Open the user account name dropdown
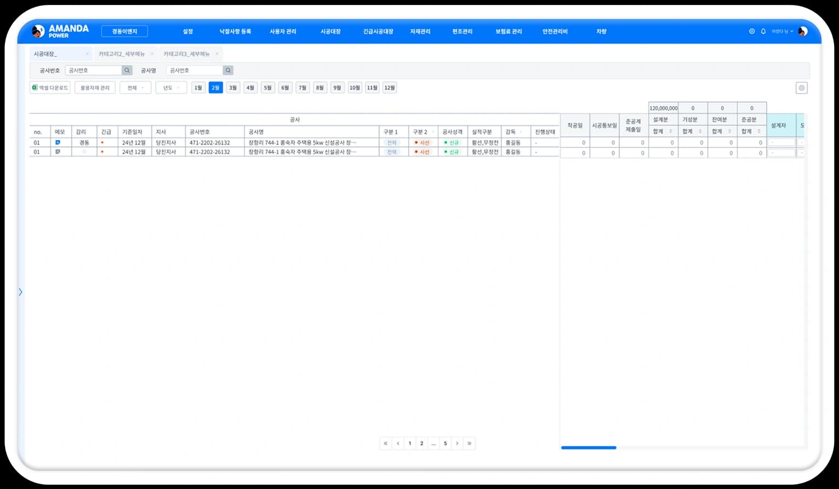Image resolution: width=839 pixels, height=489 pixels. (782, 32)
